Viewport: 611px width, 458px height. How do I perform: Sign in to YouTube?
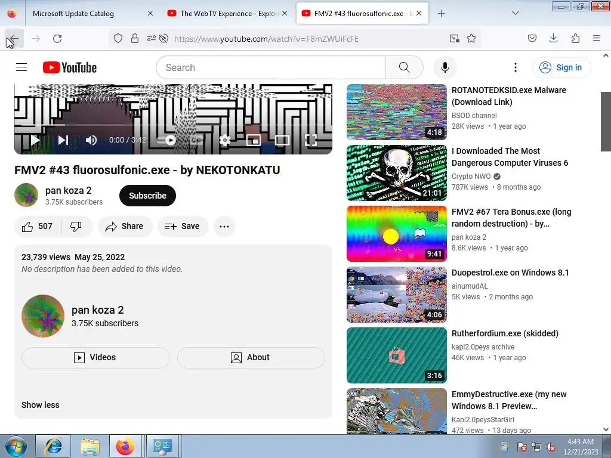[x=561, y=67]
